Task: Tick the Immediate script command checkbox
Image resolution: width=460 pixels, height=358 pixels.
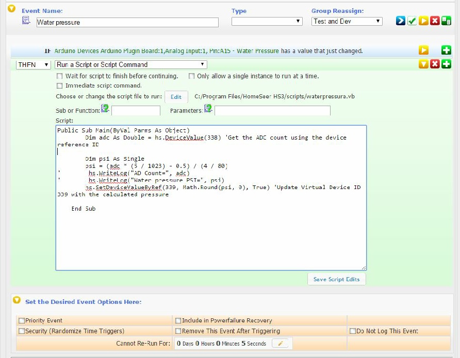Action: pos(60,86)
